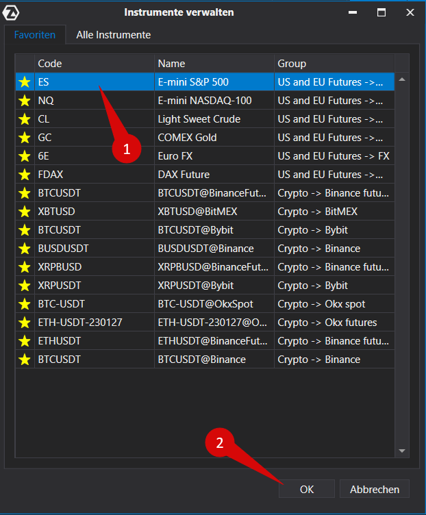Click the ATAS logo in the title bar

[x=11, y=13]
